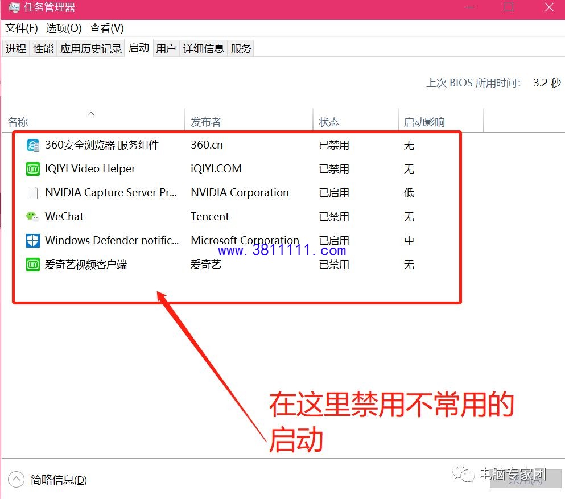This screenshot has width=565, height=499.
Task: Select the Windows Defender notific... entry
Action: coord(112,240)
